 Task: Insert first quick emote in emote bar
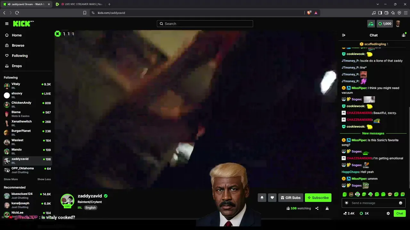click(345, 194)
